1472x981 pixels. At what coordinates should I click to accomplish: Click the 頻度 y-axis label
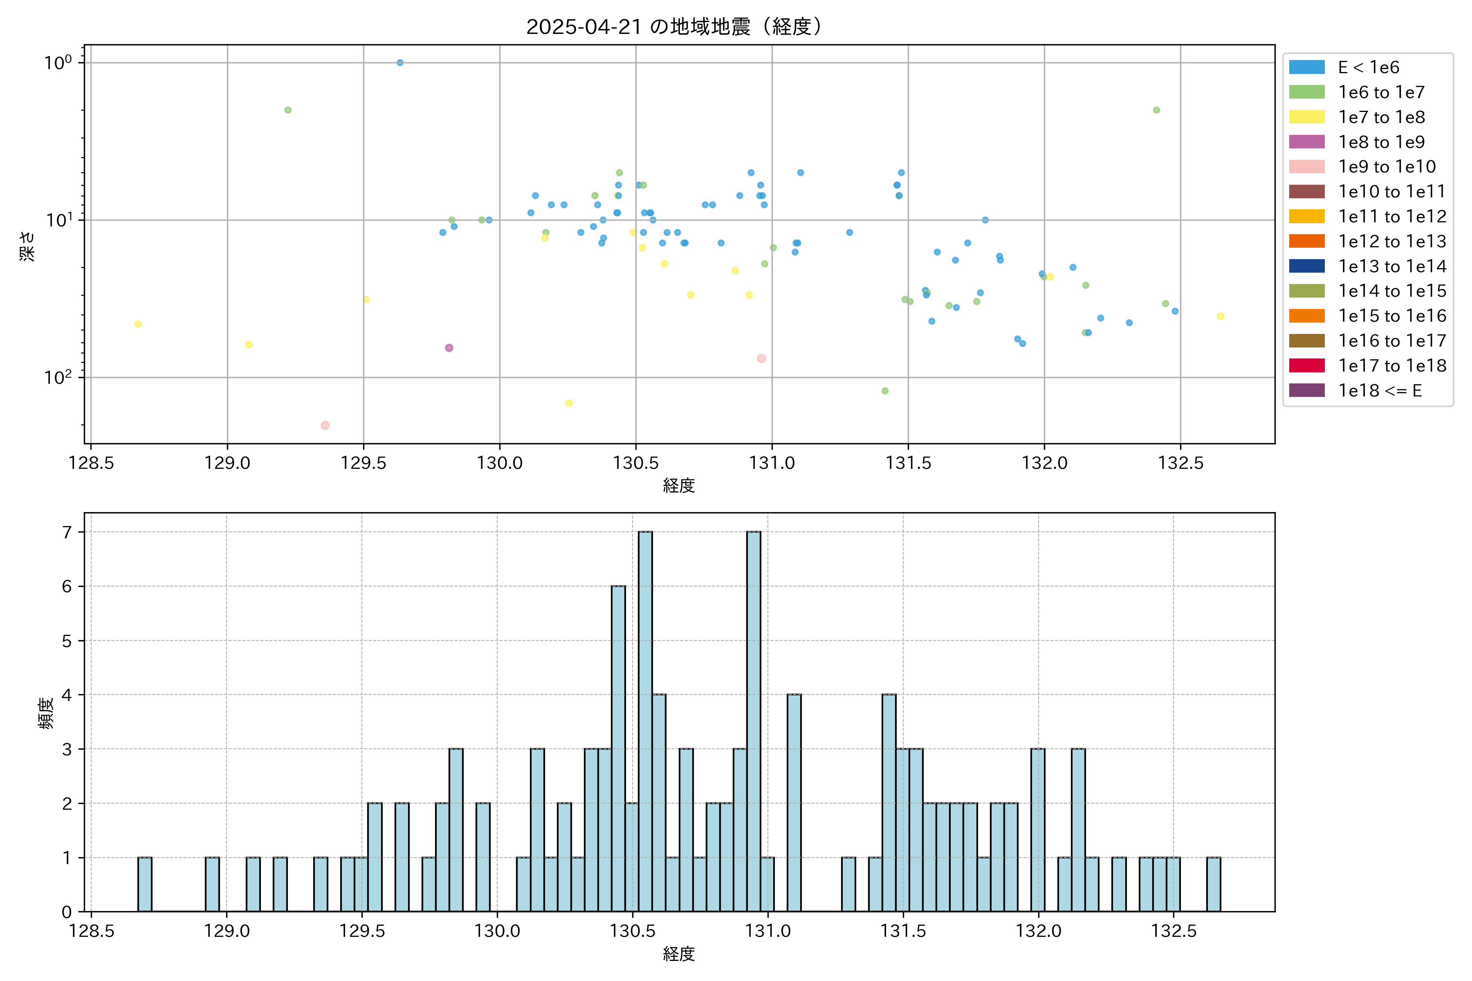coord(46,712)
